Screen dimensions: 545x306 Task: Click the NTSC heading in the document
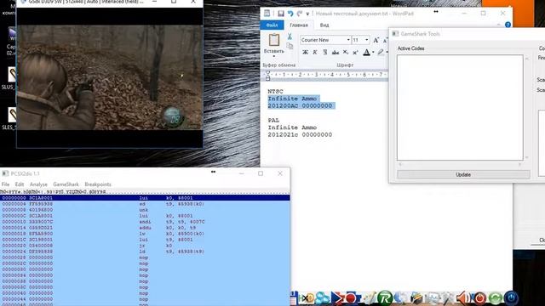pyautogui.click(x=275, y=91)
